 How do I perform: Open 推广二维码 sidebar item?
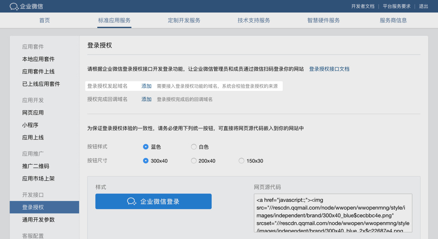pos(35,166)
